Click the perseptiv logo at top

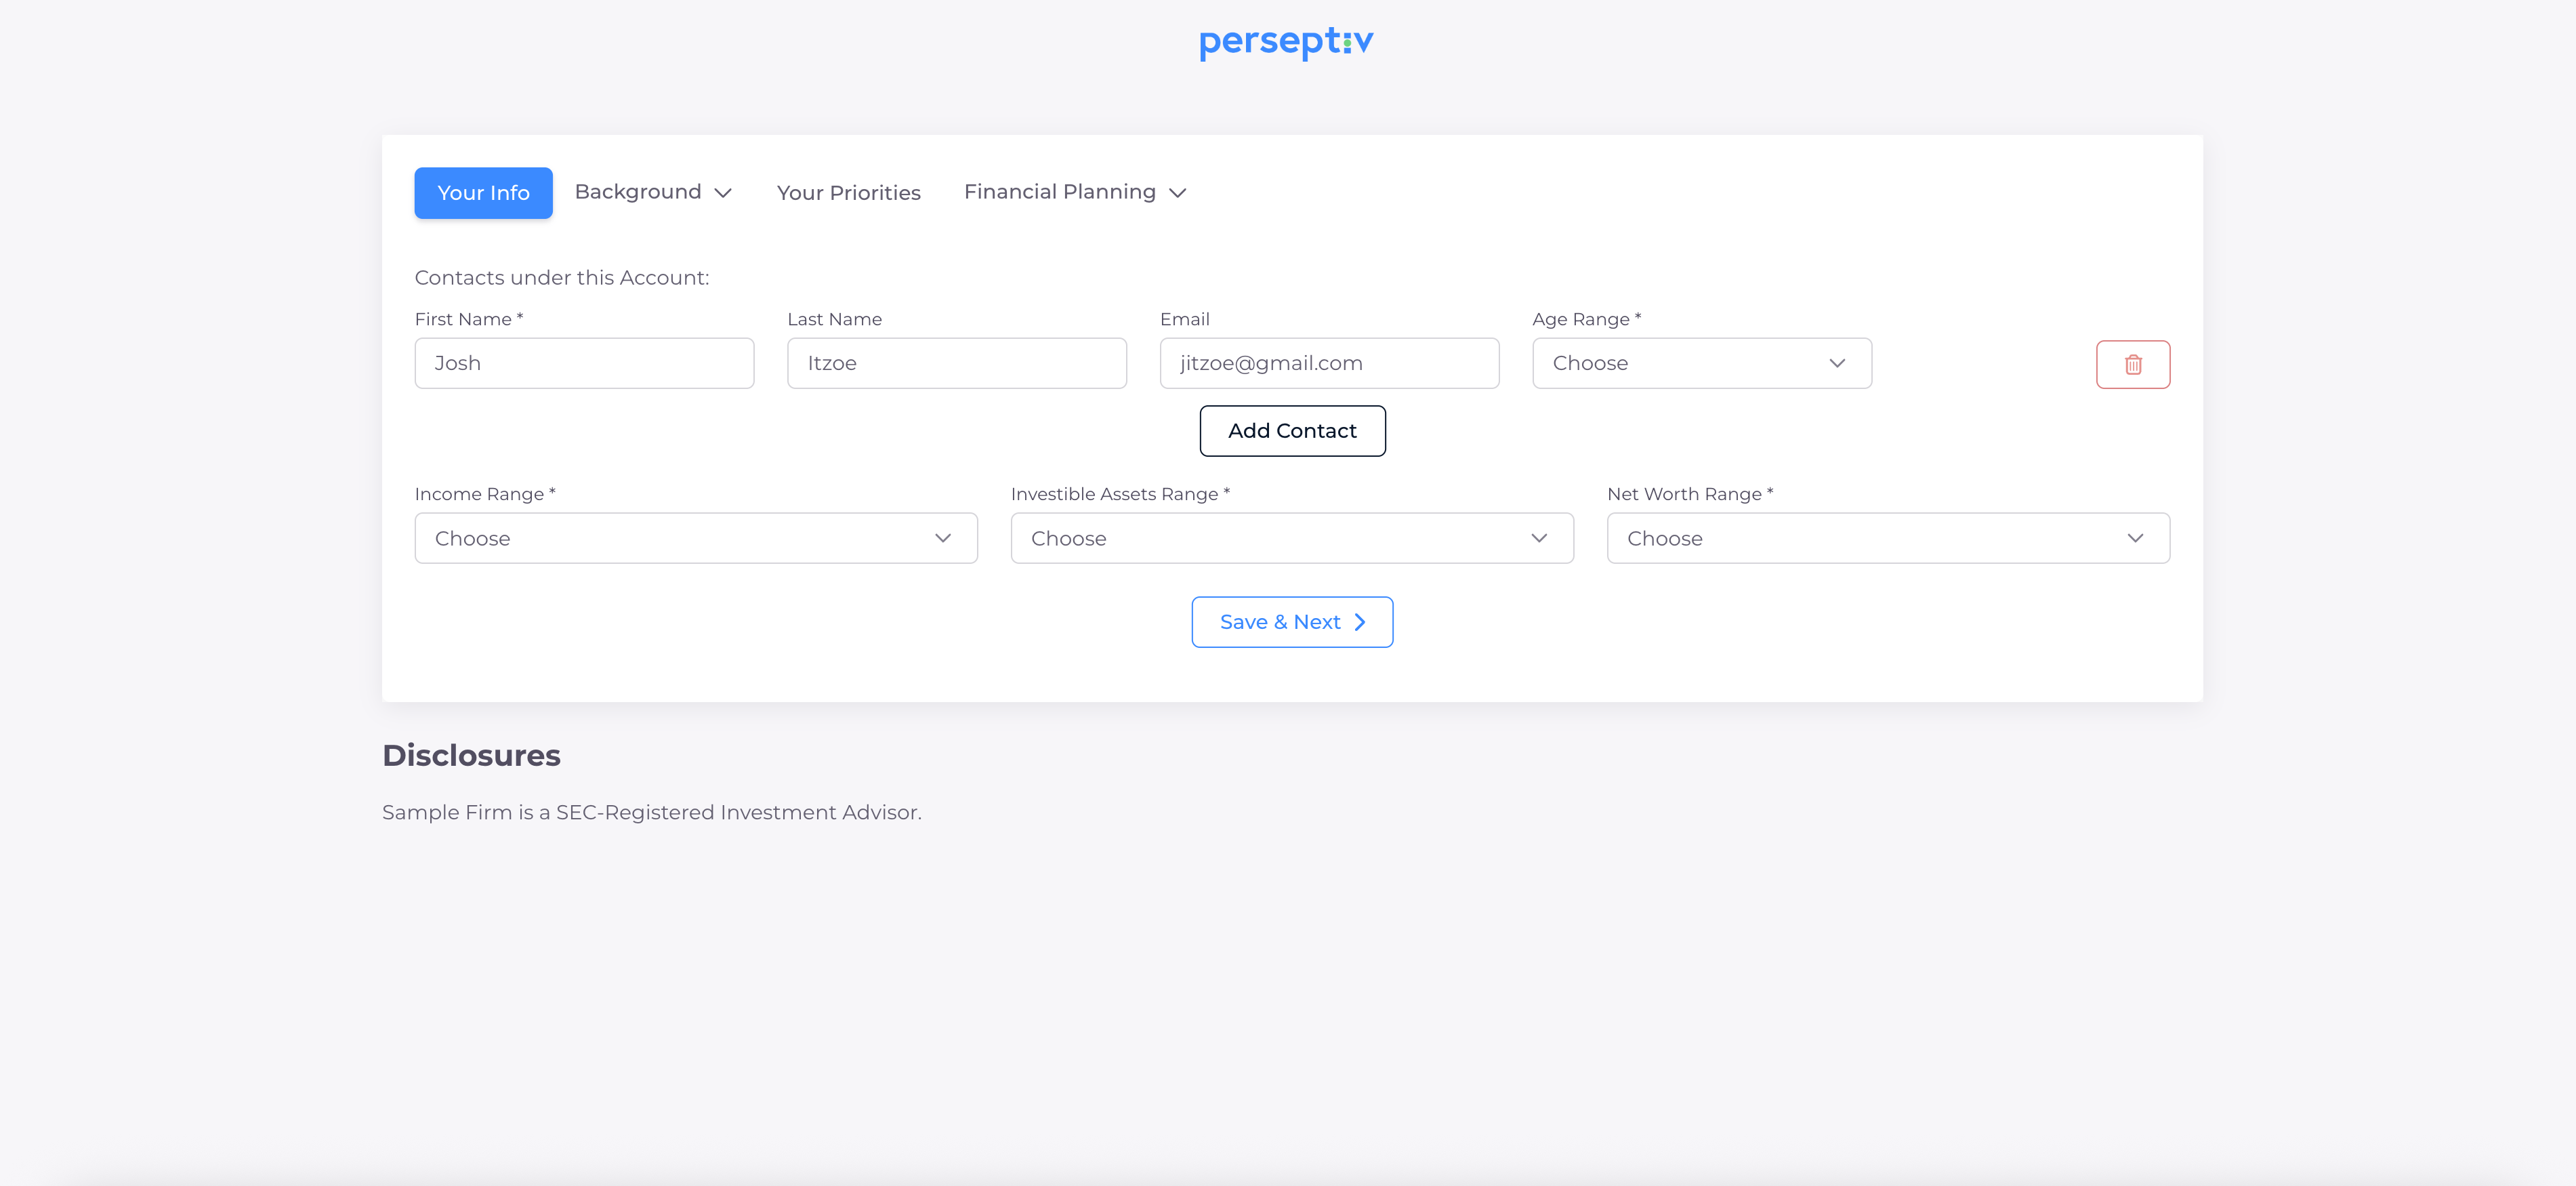pos(1286,42)
